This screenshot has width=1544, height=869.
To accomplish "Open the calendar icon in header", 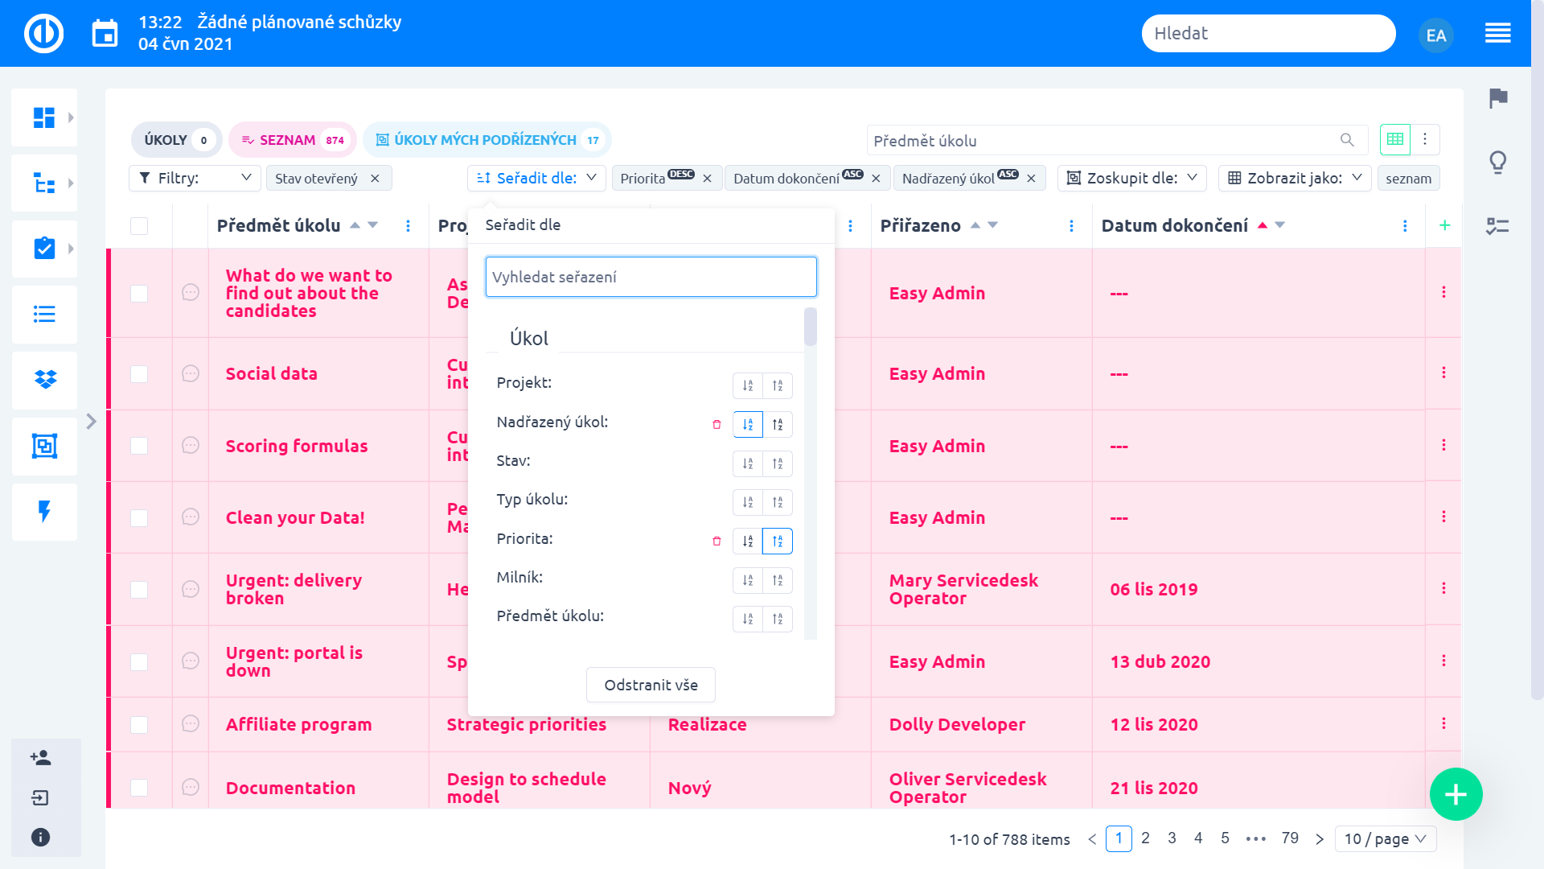I will click(105, 34).
